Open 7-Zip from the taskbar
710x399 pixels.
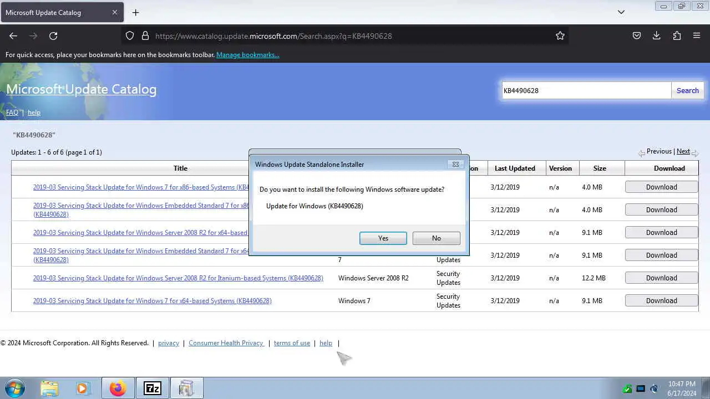152,388
